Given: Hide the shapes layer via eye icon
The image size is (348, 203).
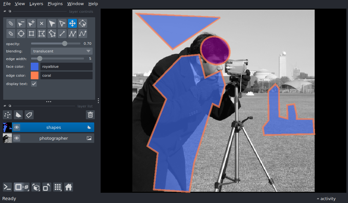Looking at the screenshot, I should [x=17, y=127].
